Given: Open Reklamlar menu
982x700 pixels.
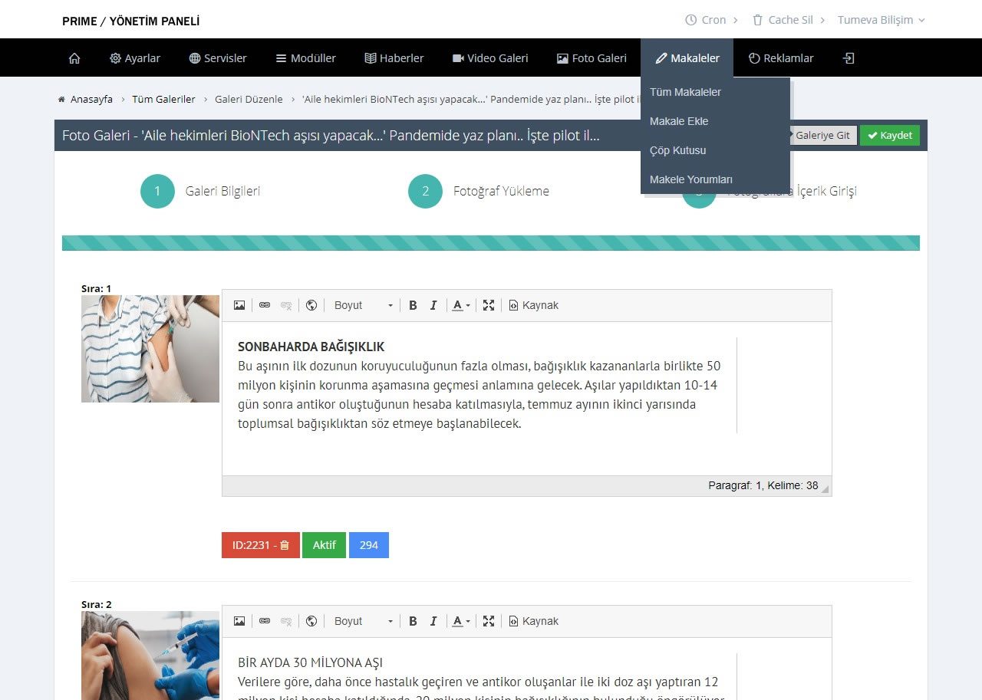Looking at the screenshot, I should pyautogui.click(x=781, y=58).
